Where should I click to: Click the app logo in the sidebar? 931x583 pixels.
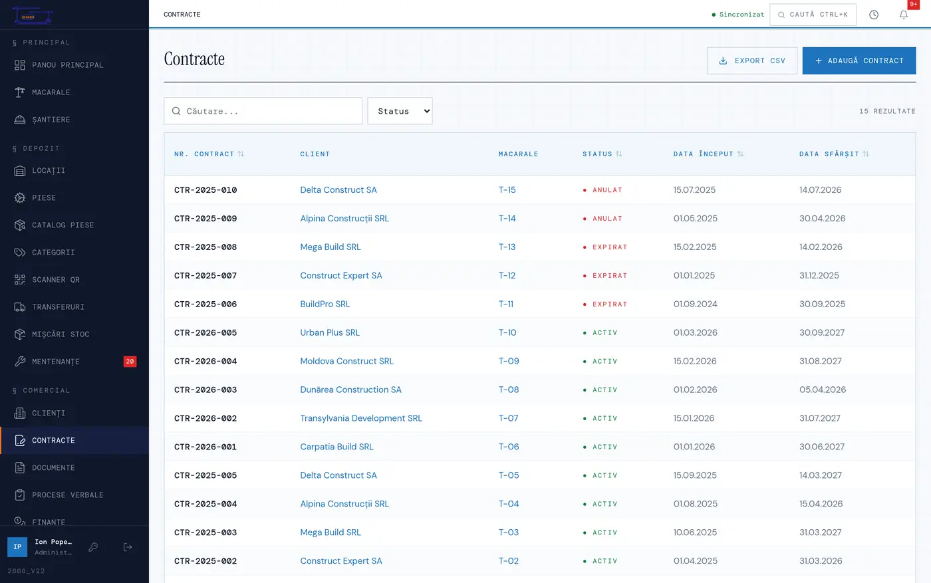click(33, 15)
